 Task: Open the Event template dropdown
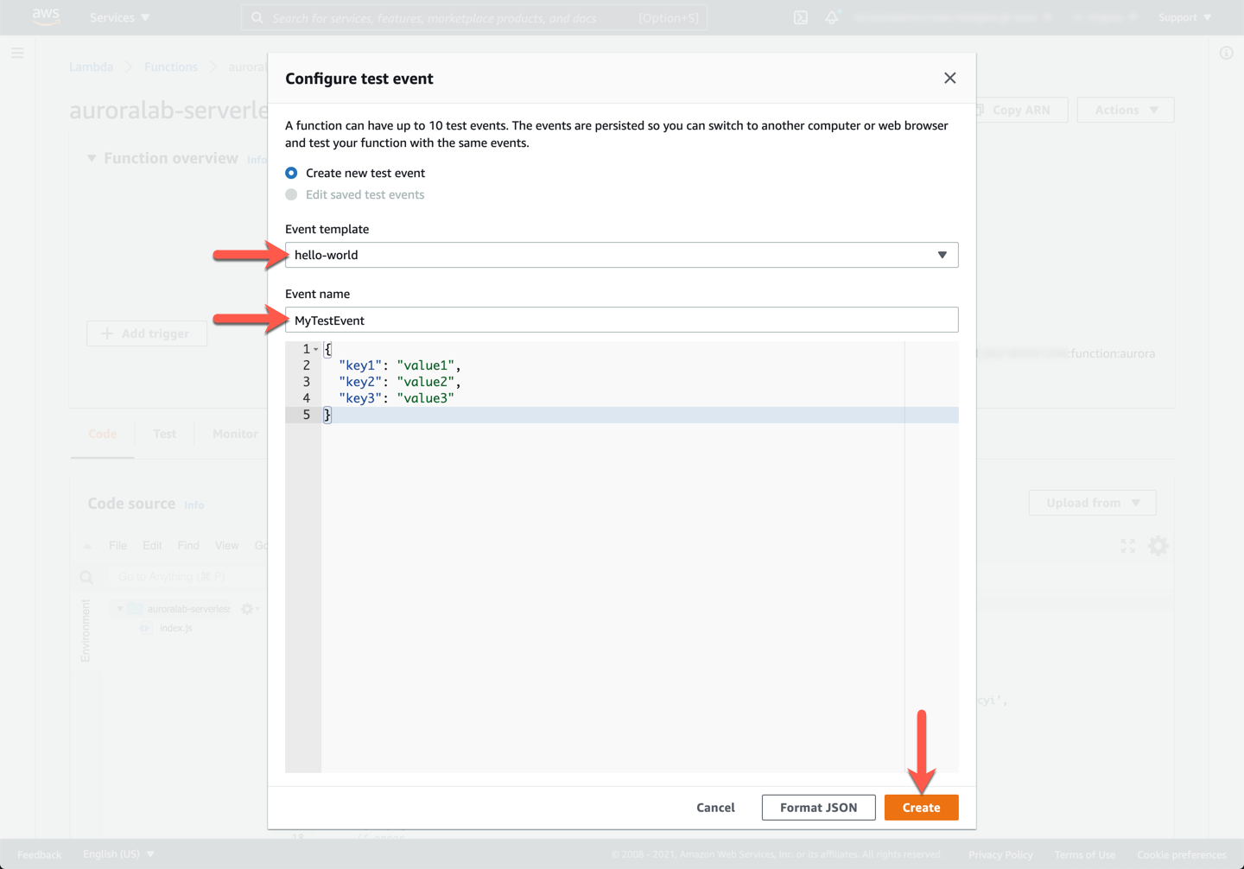(621, 255)
